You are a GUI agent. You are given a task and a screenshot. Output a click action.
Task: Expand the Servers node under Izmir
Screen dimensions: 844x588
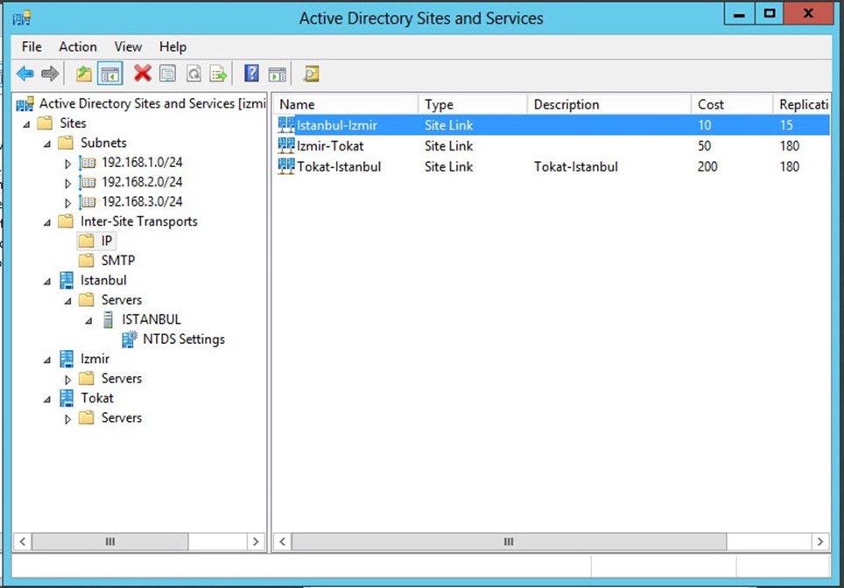(67, 380)
